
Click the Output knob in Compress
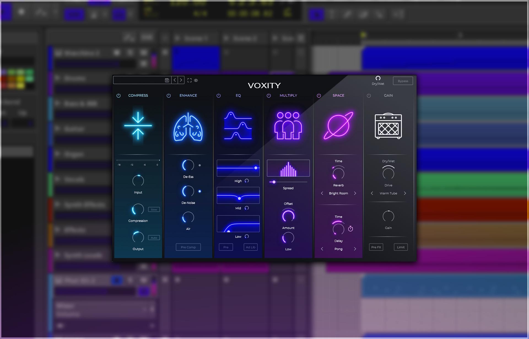click(x=138, y=237)
